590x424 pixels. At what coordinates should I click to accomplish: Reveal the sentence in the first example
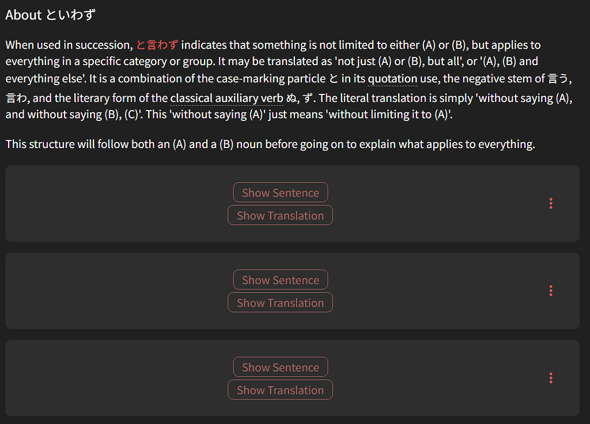(280, 192)
